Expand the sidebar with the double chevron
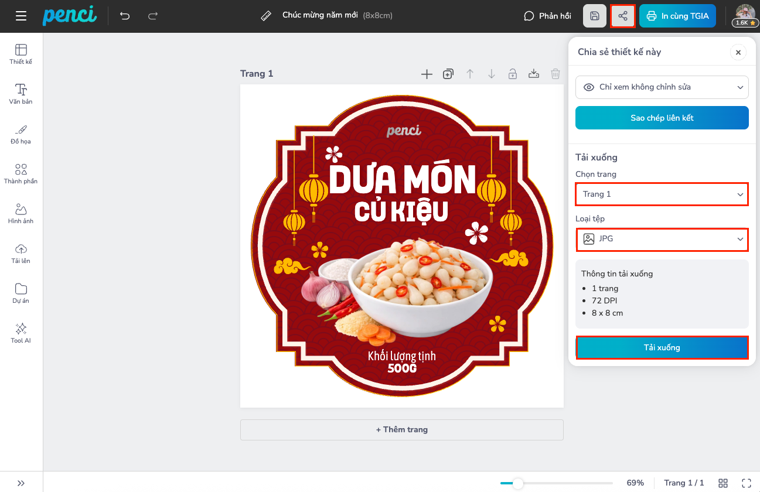Viewport: 760px width, 492px height. tap(21, 483)
